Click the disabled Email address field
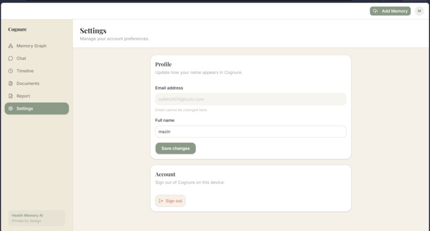This screenshot has width=430, height=231. coord(251,100)
